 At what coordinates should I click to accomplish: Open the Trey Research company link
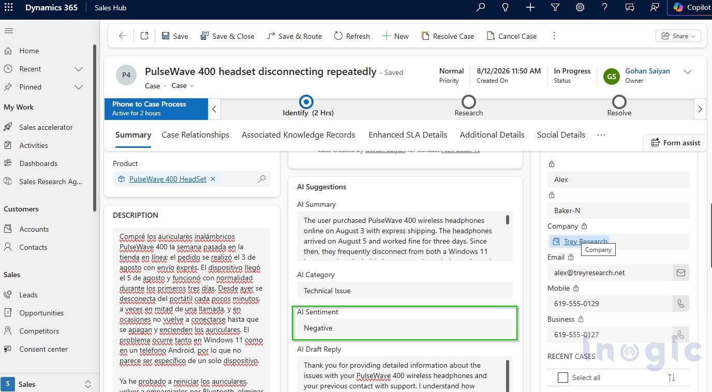(585, 242)
